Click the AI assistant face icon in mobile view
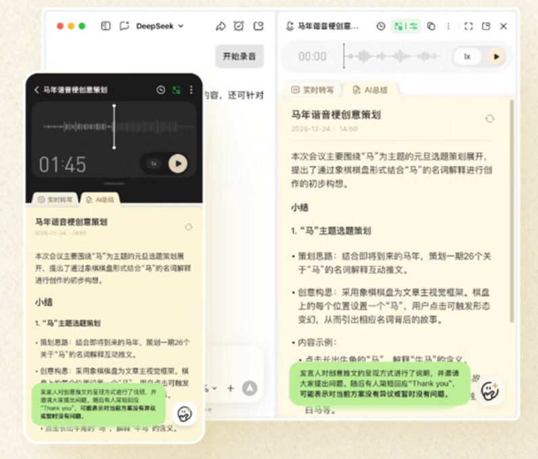This screenshot has width=538, height=459. pos(184,414)
